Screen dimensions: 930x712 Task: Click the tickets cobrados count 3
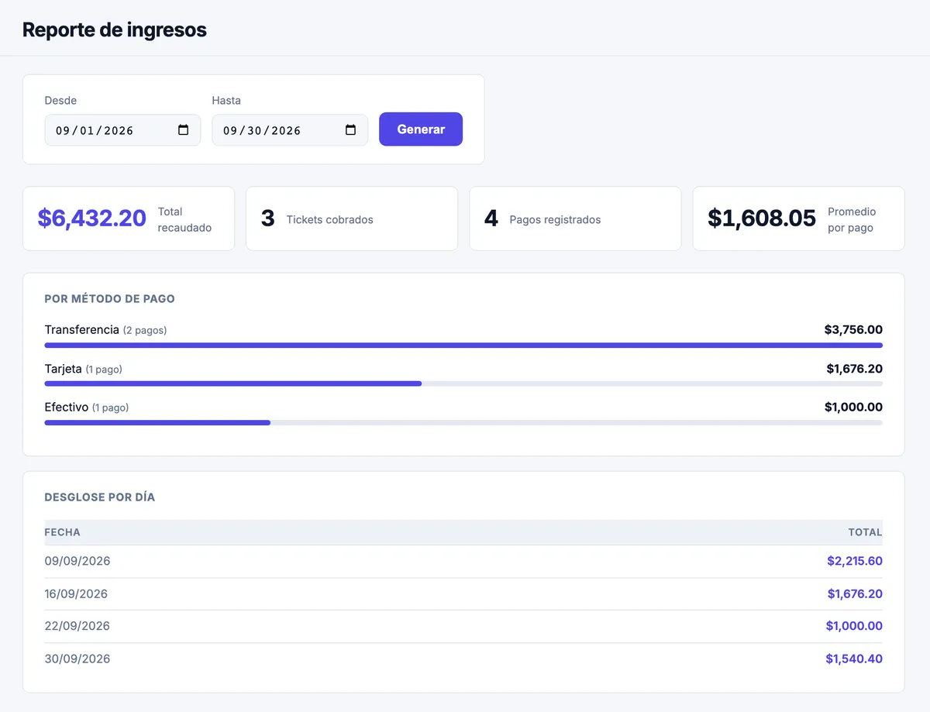click(268, 218)
